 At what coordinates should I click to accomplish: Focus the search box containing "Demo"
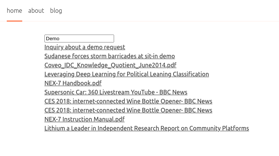pyautogui.click(x=79, y=38)
